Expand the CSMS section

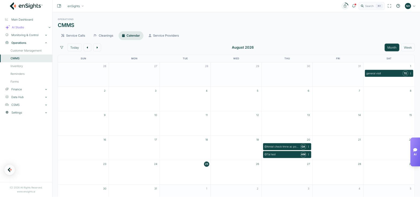(x=46, y=105)
